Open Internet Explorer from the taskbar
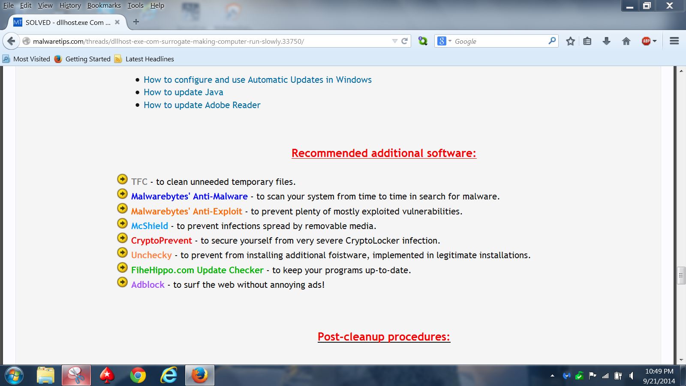 169,376
